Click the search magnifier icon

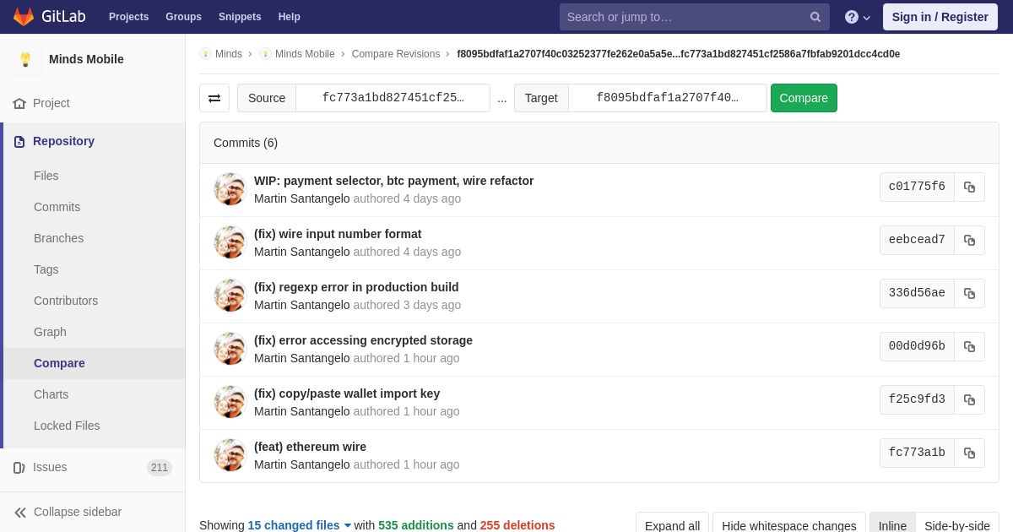coord(815,17)
